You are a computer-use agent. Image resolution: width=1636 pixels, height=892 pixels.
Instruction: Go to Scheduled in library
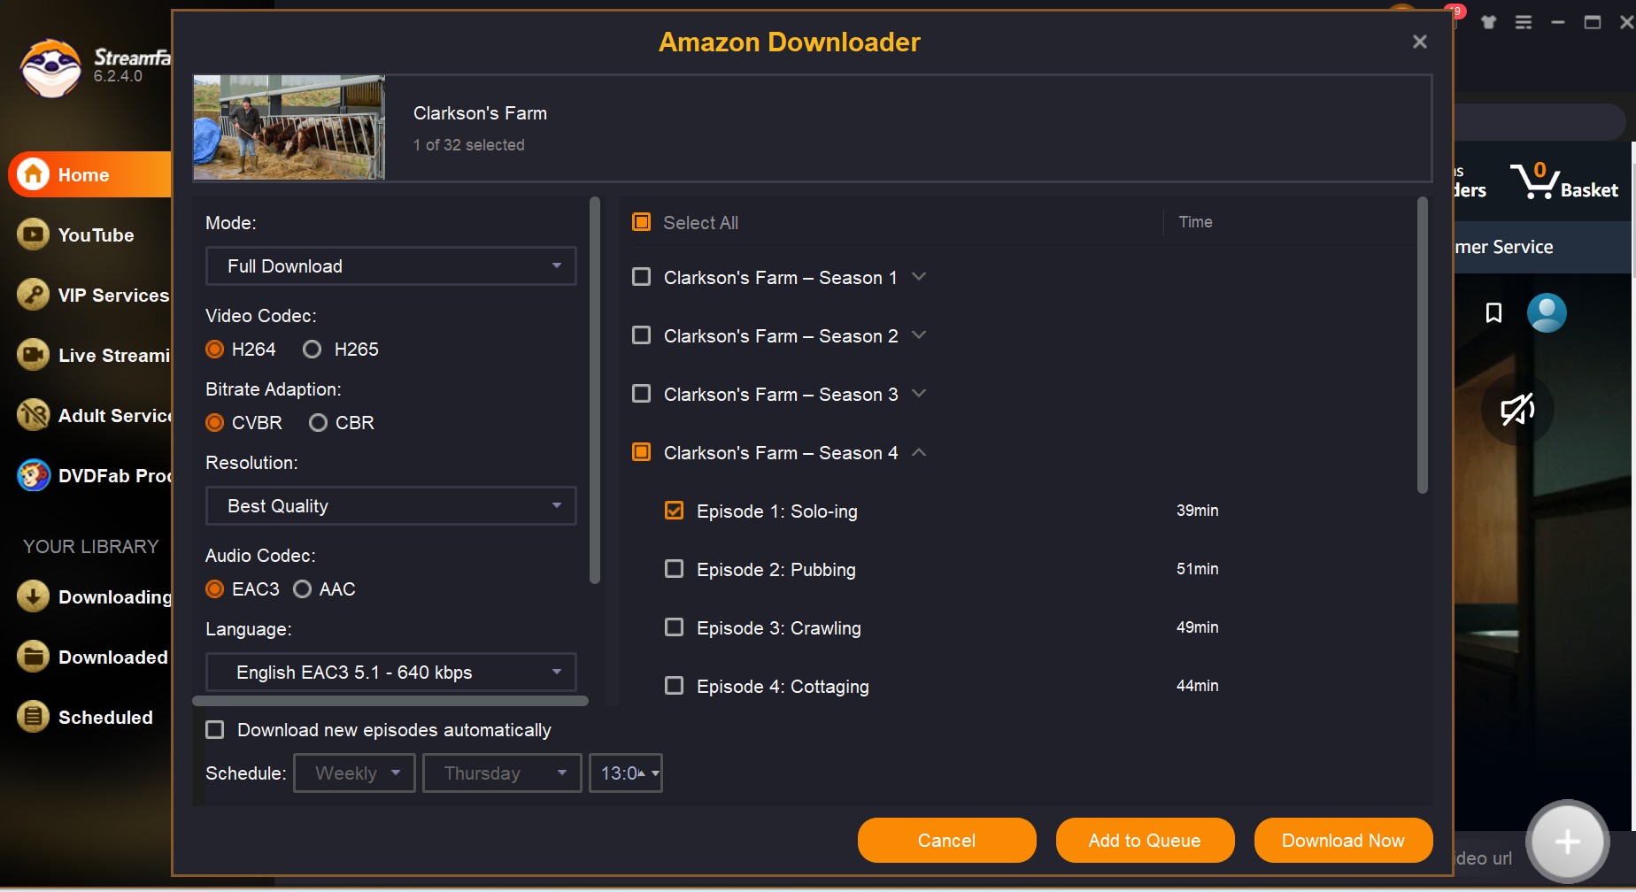click(105, 718)
